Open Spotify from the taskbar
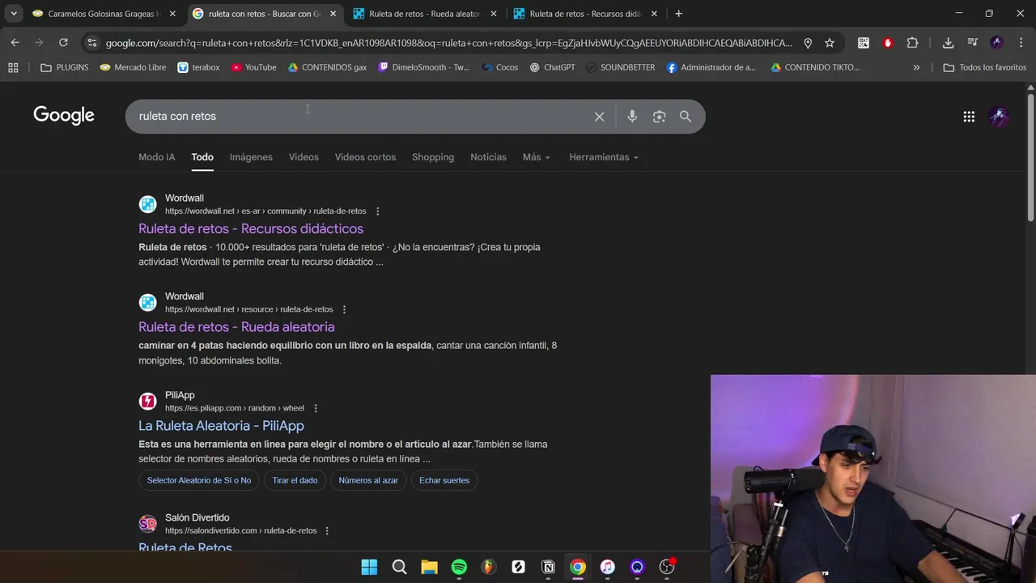1036x583 pixels. [459, 567]
